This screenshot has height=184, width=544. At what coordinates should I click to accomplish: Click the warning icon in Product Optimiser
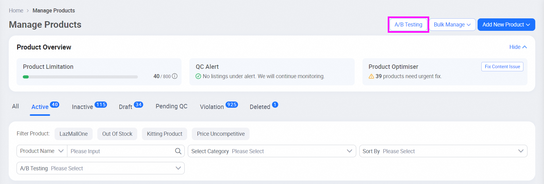click(372, 76)
